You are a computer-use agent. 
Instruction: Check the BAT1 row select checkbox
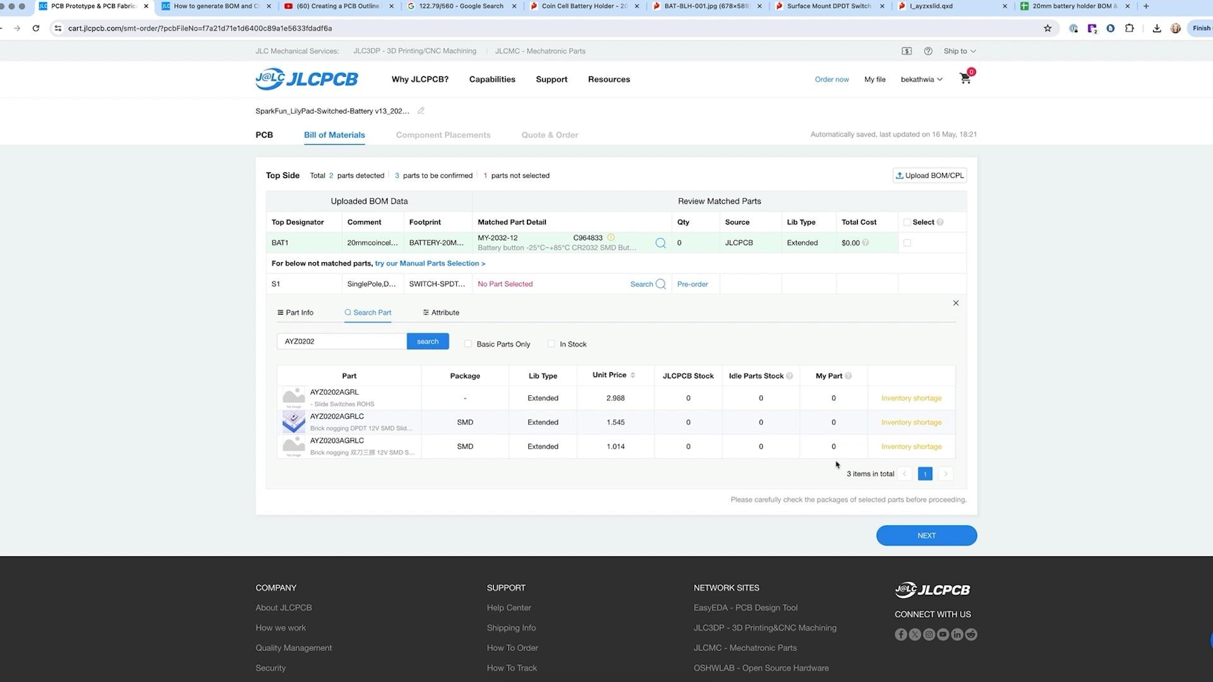pos(907,243)
